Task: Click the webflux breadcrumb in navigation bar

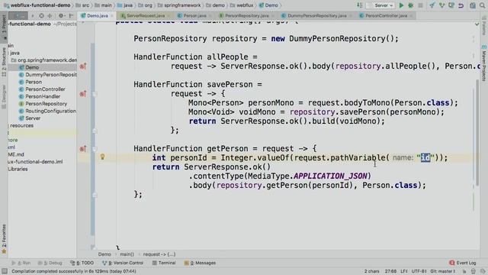Action: 242,5
